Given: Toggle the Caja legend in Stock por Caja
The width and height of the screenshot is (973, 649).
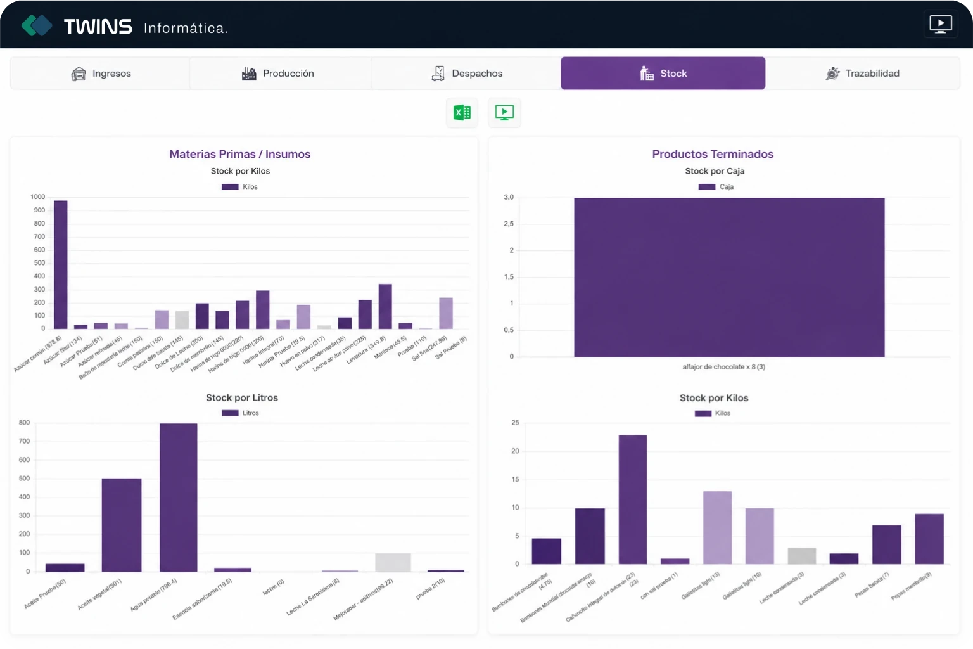Looking at the screenshot, I should pyautogui.click(x=716, y=187).
